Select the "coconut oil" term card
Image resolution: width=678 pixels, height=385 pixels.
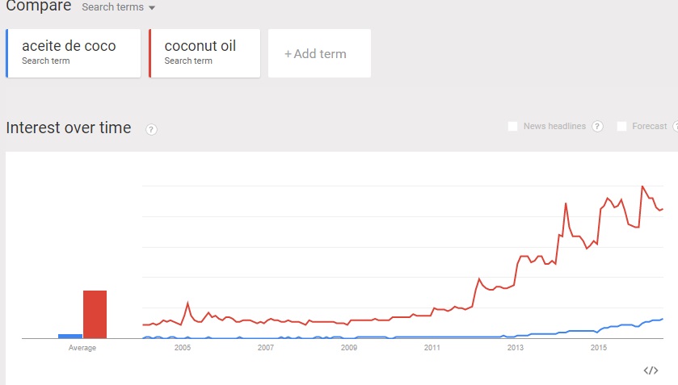[x=205, y=53]
